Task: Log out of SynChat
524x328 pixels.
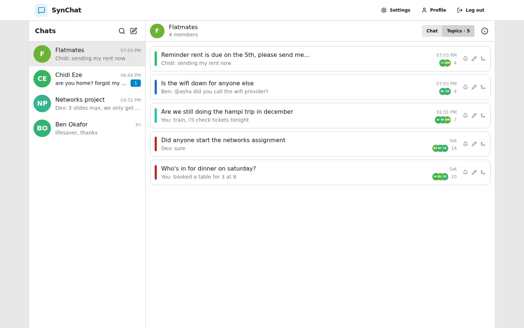Action: click(x=471, y=10)
